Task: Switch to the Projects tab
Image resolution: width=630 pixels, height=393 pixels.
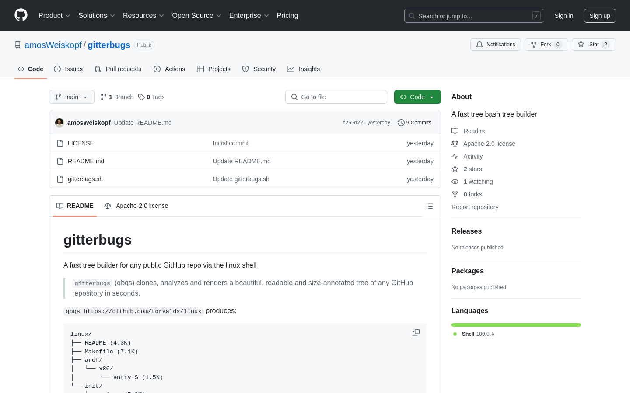Action: [x=213, y=69]
